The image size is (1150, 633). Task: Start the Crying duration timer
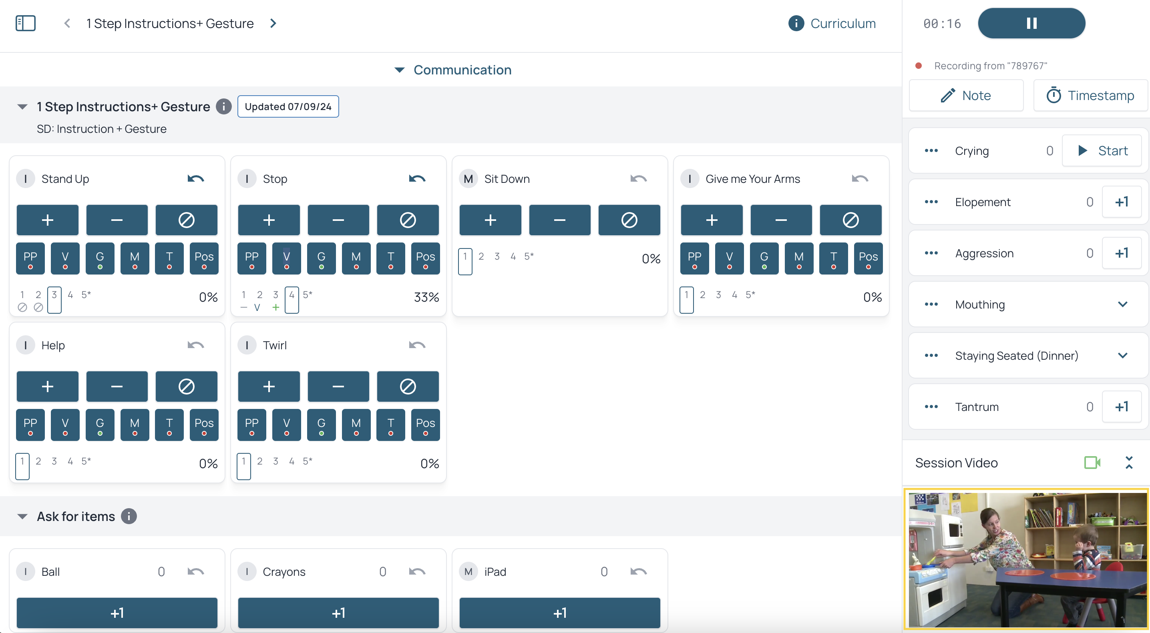coord(1101,150)
